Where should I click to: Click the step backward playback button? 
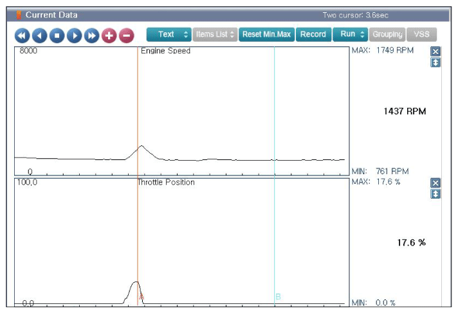39,35
